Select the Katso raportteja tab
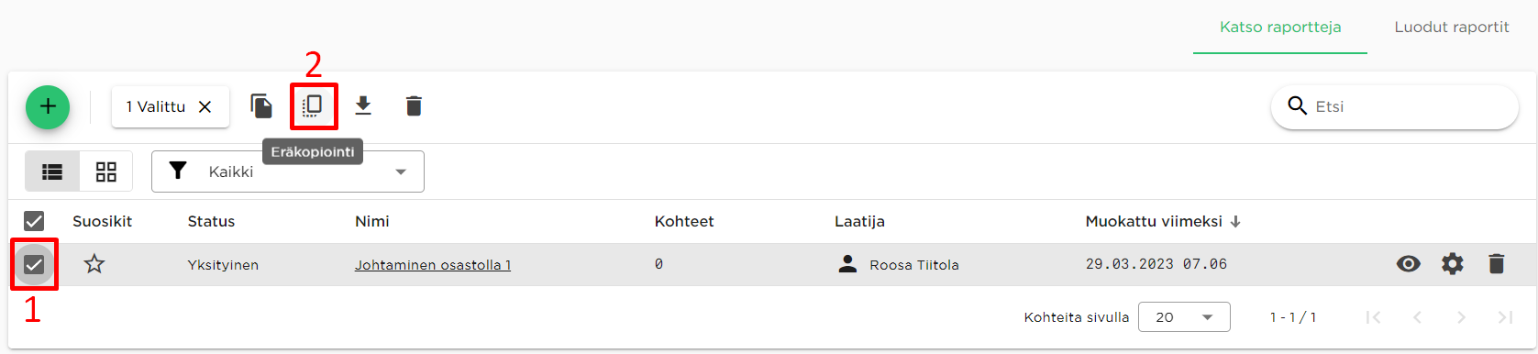The height and width of the screenshot is (354, 1538). 1280,28
